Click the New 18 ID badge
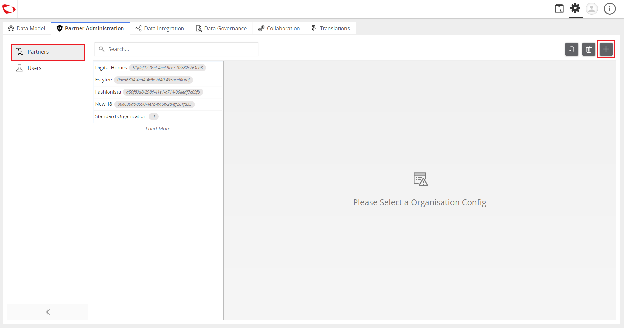Viewport: 624px width, 328px height. click(x=154, y=104)
